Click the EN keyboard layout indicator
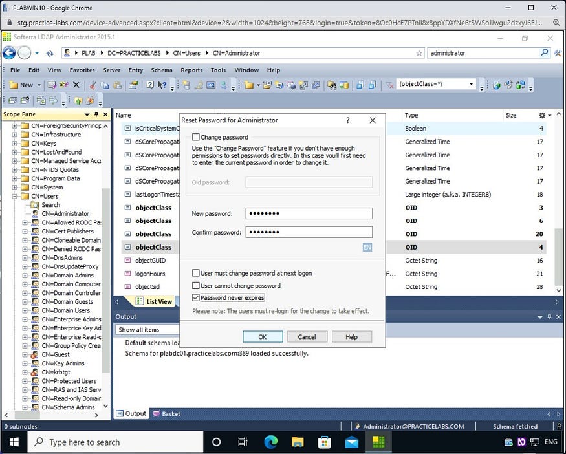The image size is (566, 454). (x=367, y=247)
